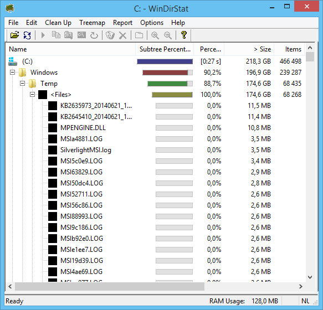323x310 pixels.
Task: Click the RAM Usage status bar value
Action: [264, 301]
